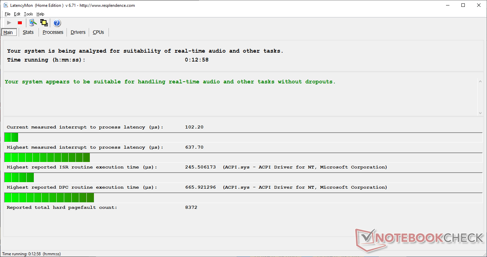Click the LatencyMon app icon in title bar
487x257 pixels.
pos(5,5)
